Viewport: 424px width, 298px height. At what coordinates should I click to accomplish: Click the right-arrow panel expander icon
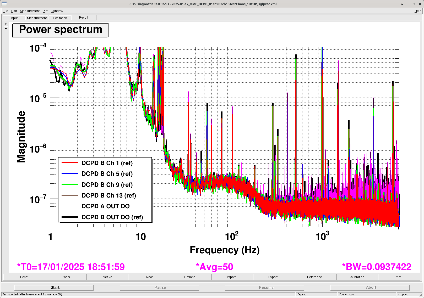pyautogui.click(x=6, y=24)
